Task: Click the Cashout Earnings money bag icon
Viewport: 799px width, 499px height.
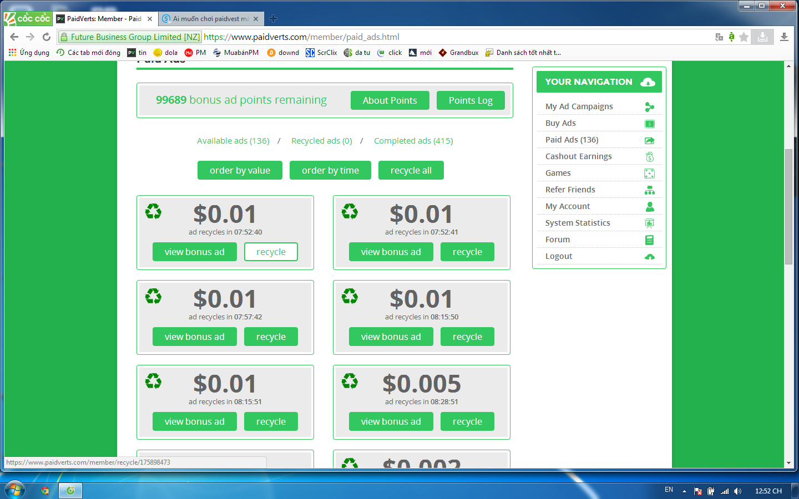Action: tap(650, 157)
